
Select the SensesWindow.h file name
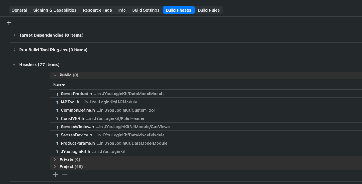tap(77, 127)
